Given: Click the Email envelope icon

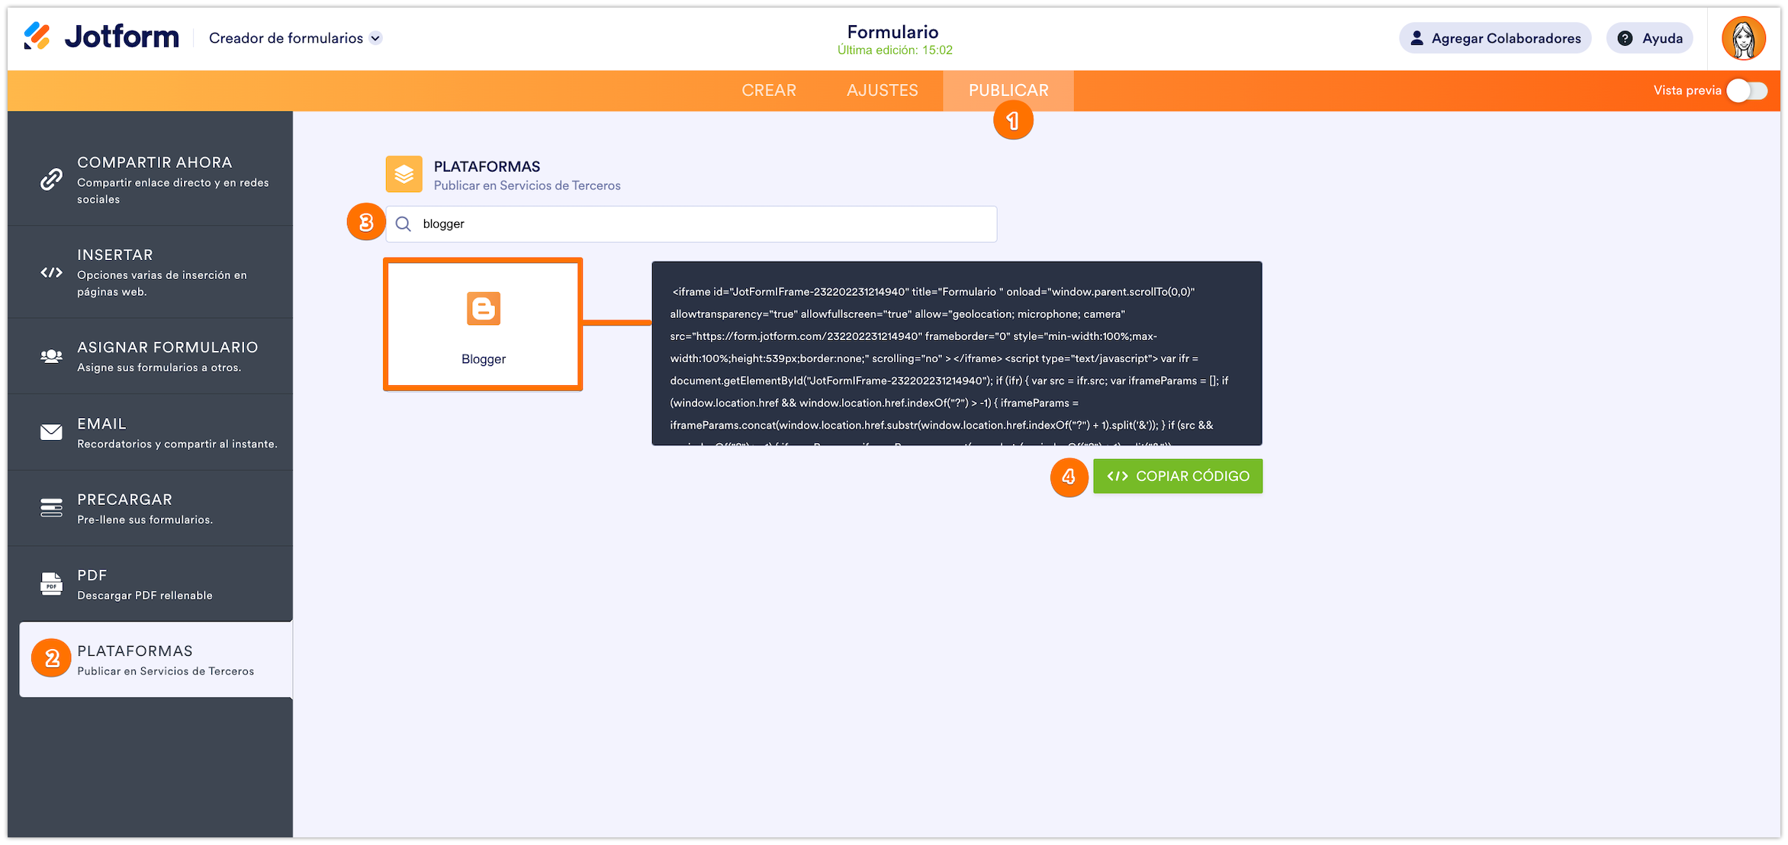Looking at the screenshot, I should pyautogui.click(x=51, y=432).
